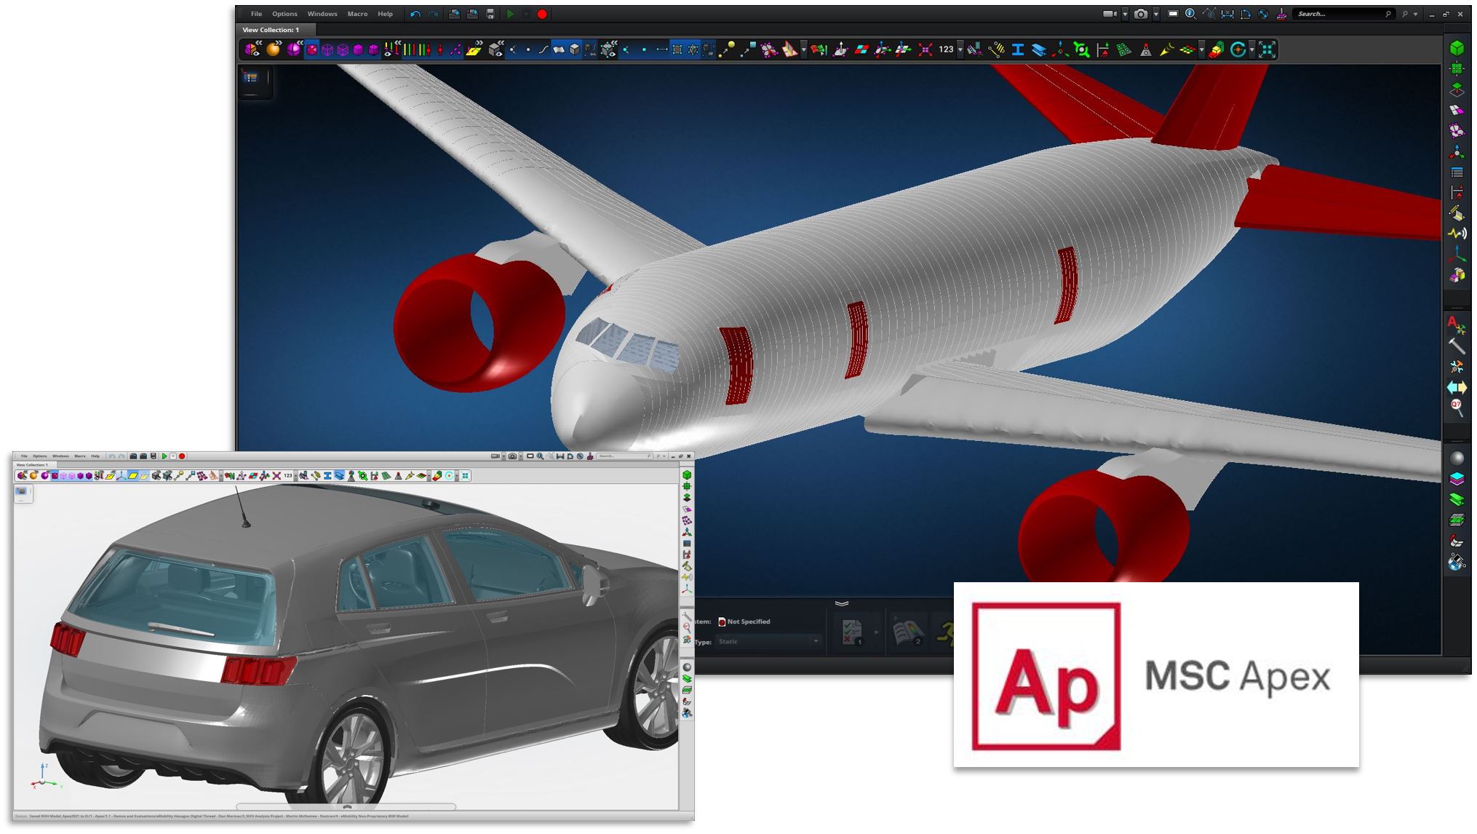The width and height of the screenshot is (1477, 834).
Task: Select the fit-to-view expand arrows icon
Action: click(x=1267, y=49)
